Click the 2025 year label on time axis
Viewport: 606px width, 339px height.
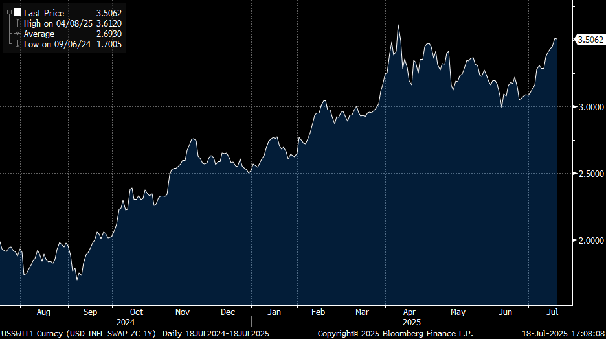coord(412,321)
